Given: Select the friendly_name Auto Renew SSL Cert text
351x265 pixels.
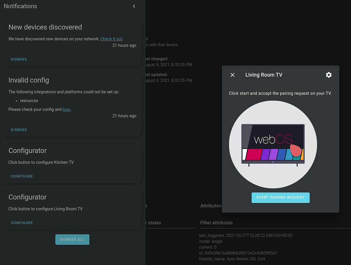Looking at the screenshot, I should click(x=232, y=259).
